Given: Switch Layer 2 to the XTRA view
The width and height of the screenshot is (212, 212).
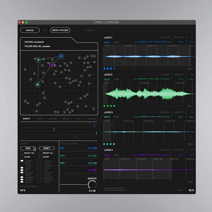Looking at the screenshot, I should click(116, 79).
